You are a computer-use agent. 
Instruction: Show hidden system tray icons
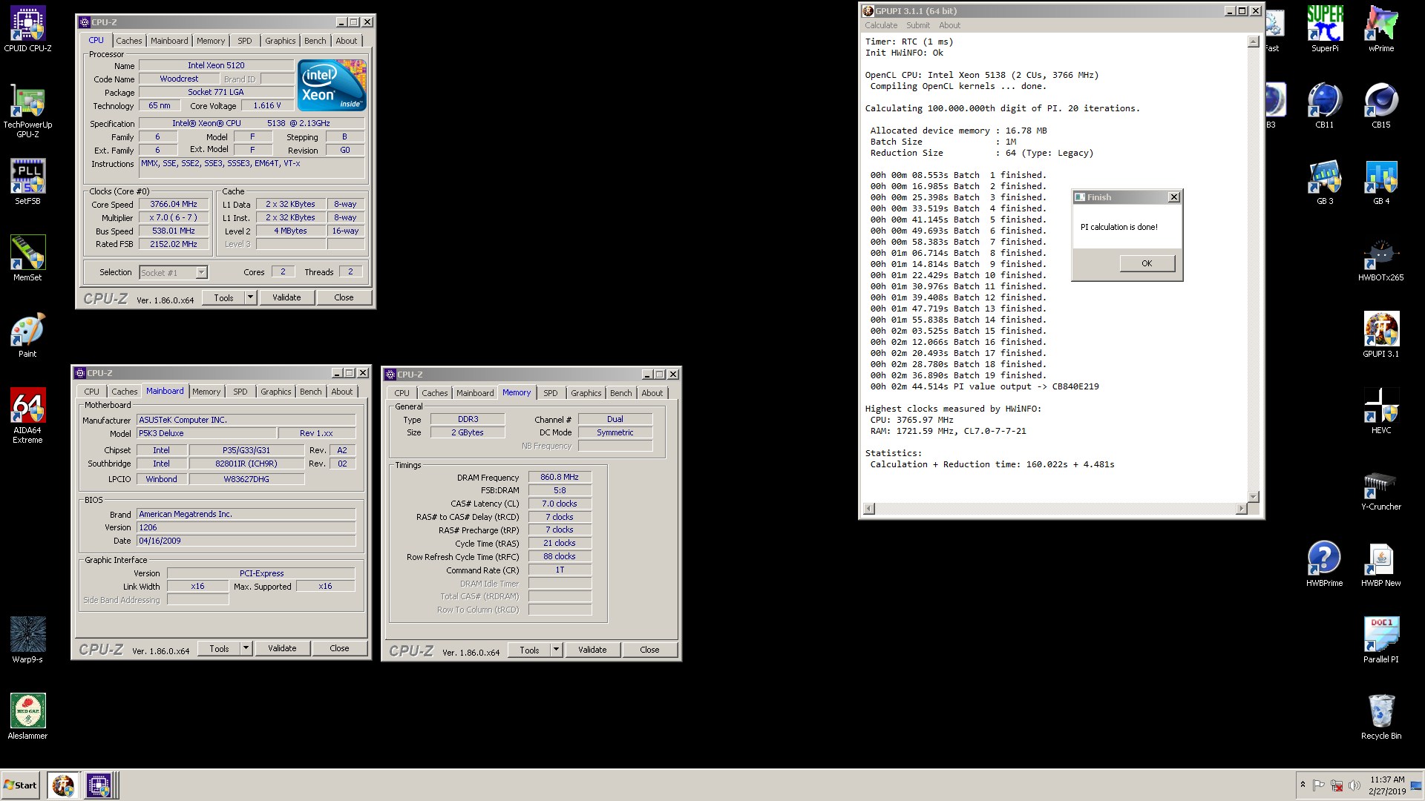coord(1303,785)
